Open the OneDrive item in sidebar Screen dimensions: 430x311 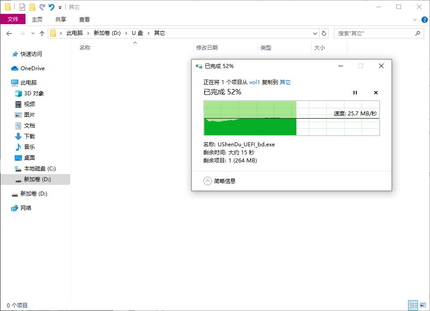[31, 68]
